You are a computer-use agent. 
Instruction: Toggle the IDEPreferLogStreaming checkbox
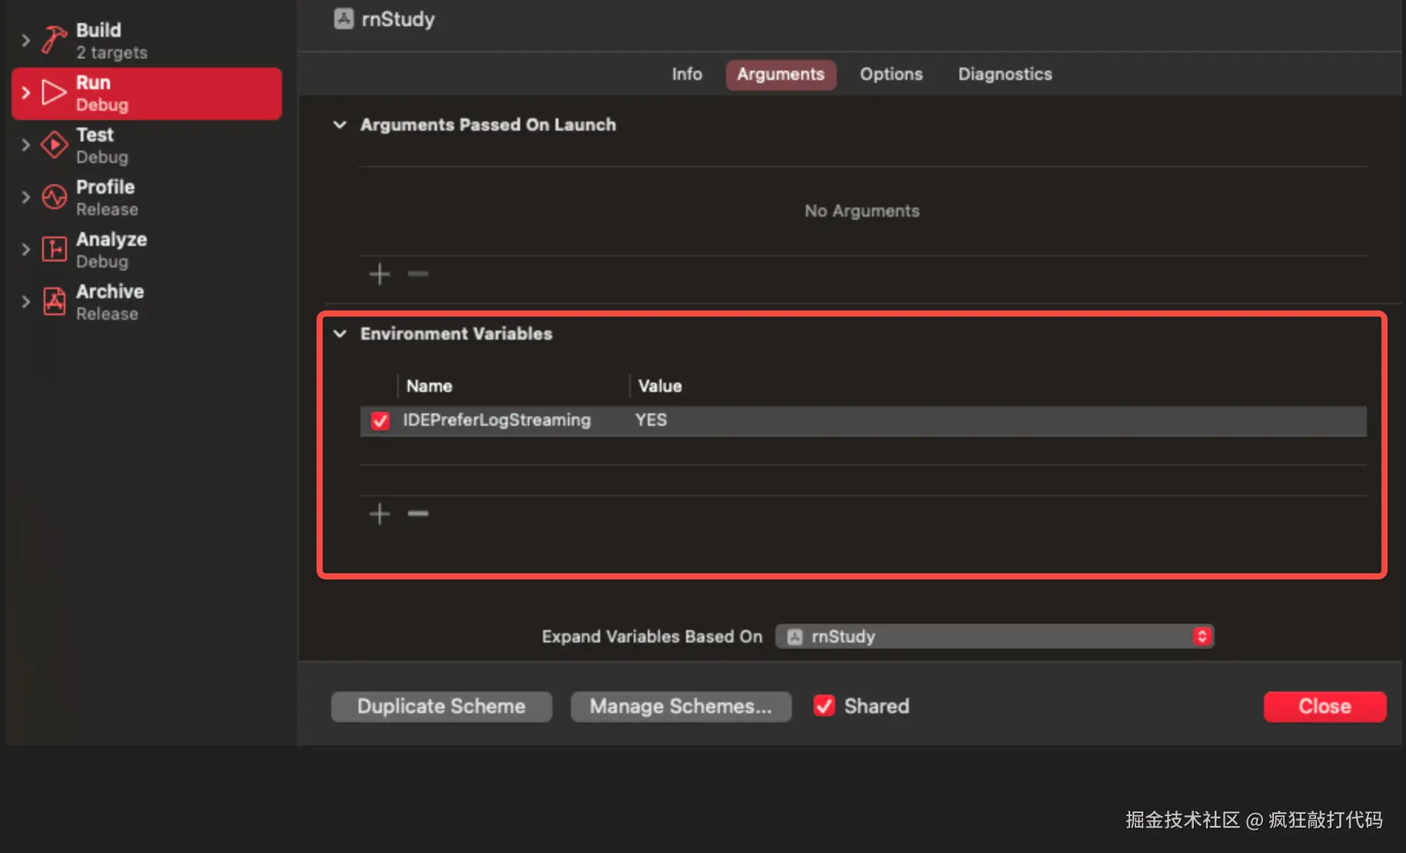coord(380,420)
